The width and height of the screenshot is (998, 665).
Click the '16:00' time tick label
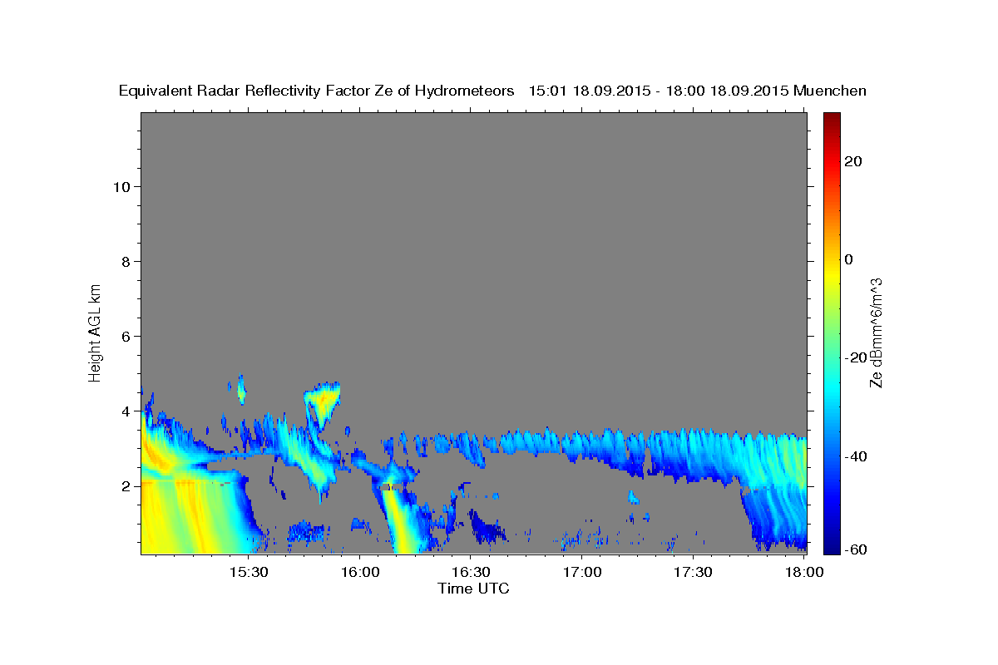pyautogui.click(x=359, y=573)
